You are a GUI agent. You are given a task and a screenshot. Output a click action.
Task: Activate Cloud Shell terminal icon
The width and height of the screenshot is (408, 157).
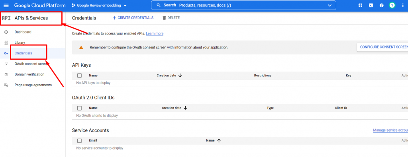371,6
